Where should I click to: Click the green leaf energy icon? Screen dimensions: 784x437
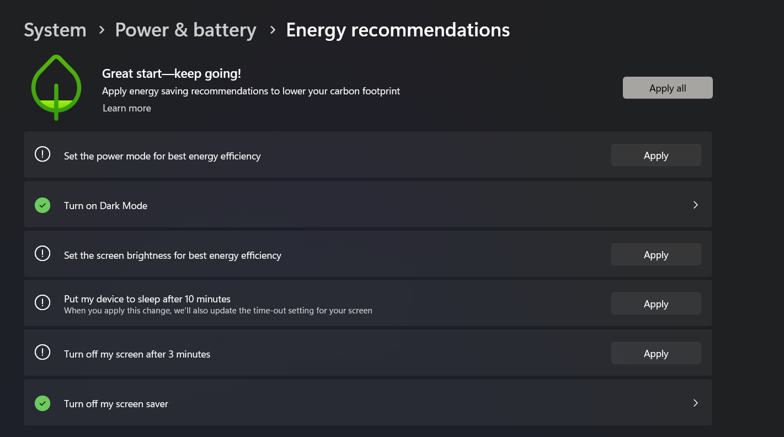pyautogui.click(x=56, y=87)
